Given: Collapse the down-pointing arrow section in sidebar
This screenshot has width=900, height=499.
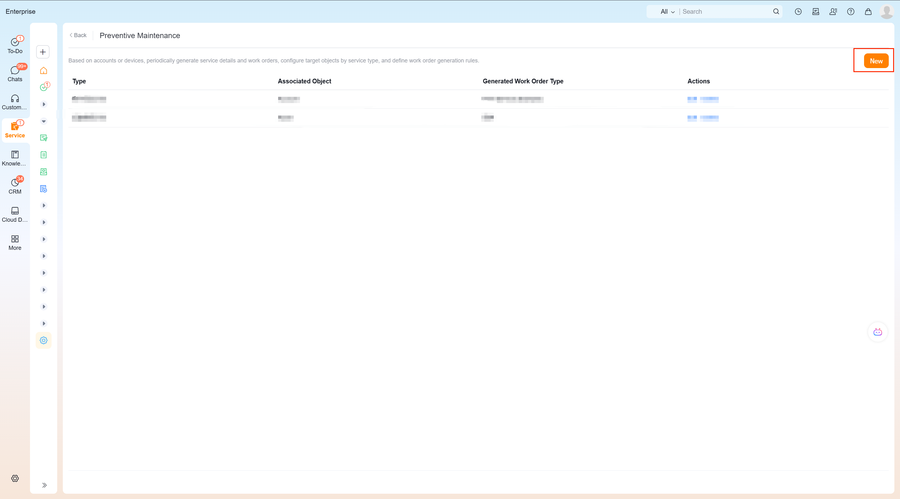Looking at the screenshot, I should (x=44, y=121).
